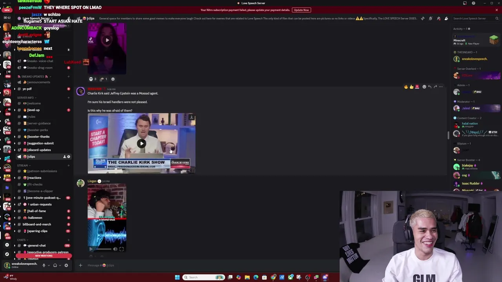The height and width of the screenshot is (282, 502).
Task: Click Reply arrow on message toolbar
Action: [429, 87]
